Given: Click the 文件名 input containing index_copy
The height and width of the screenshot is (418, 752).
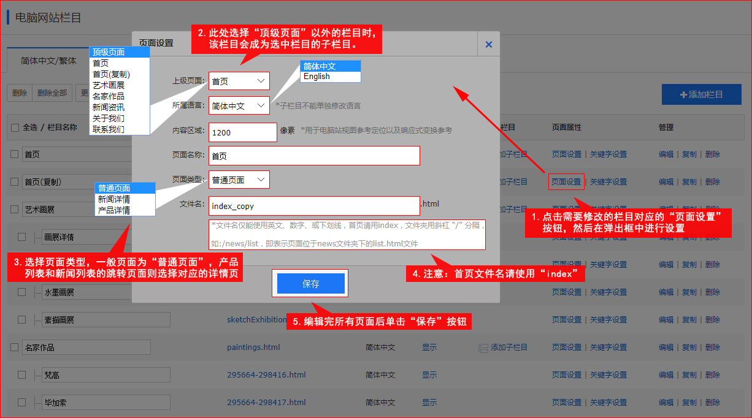Looking at the screenshot, I should click(x=313, y=205).
